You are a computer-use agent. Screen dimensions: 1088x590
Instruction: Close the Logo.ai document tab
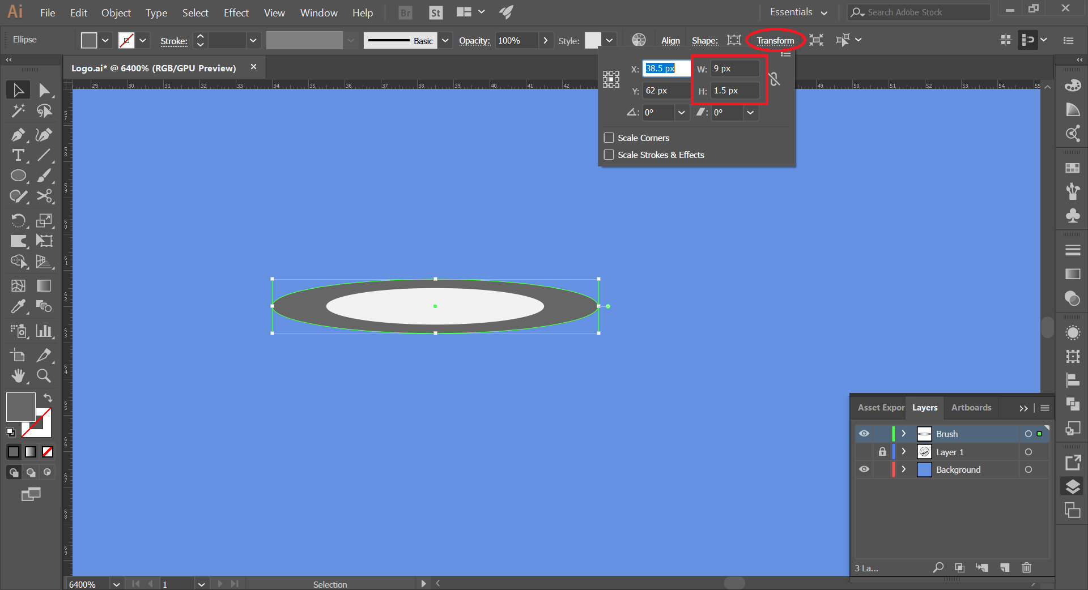point(253,67)
